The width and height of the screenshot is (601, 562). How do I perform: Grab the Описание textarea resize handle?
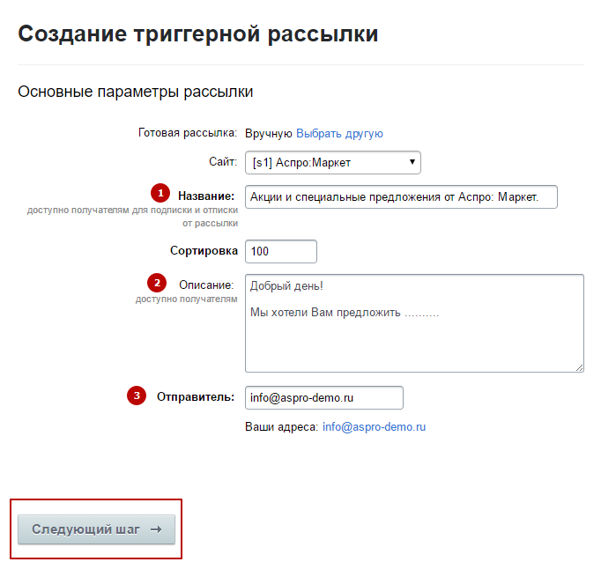tap(579, 368)
